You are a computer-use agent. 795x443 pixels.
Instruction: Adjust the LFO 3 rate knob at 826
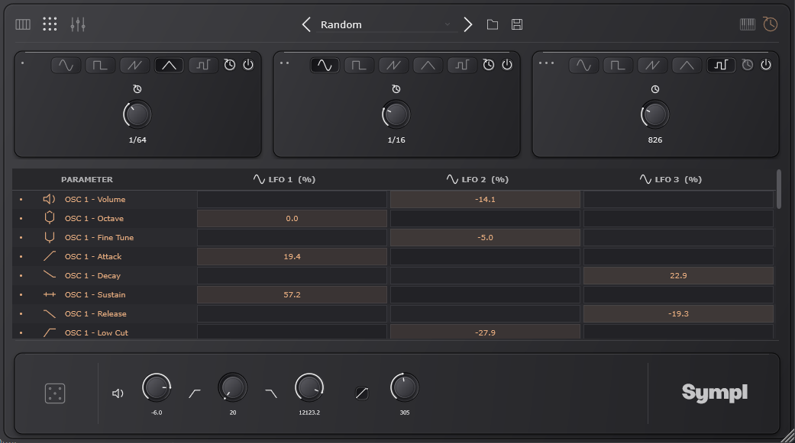[655, 114]
